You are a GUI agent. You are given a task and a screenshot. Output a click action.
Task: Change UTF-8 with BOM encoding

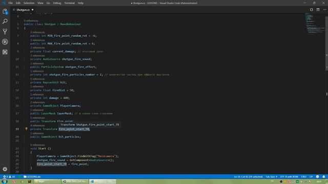coord(289,177)
